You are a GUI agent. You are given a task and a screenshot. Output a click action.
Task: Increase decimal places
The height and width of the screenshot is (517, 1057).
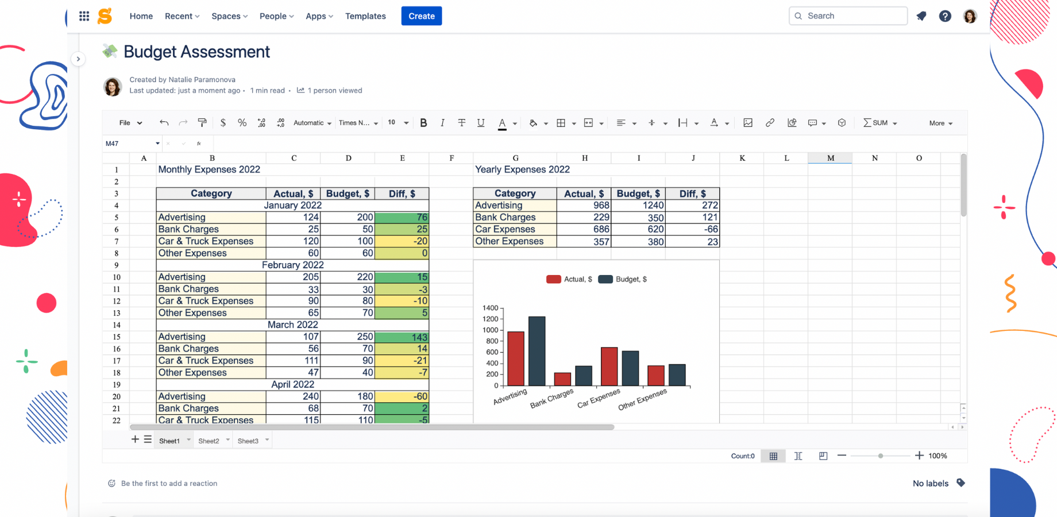pos(280,123)
